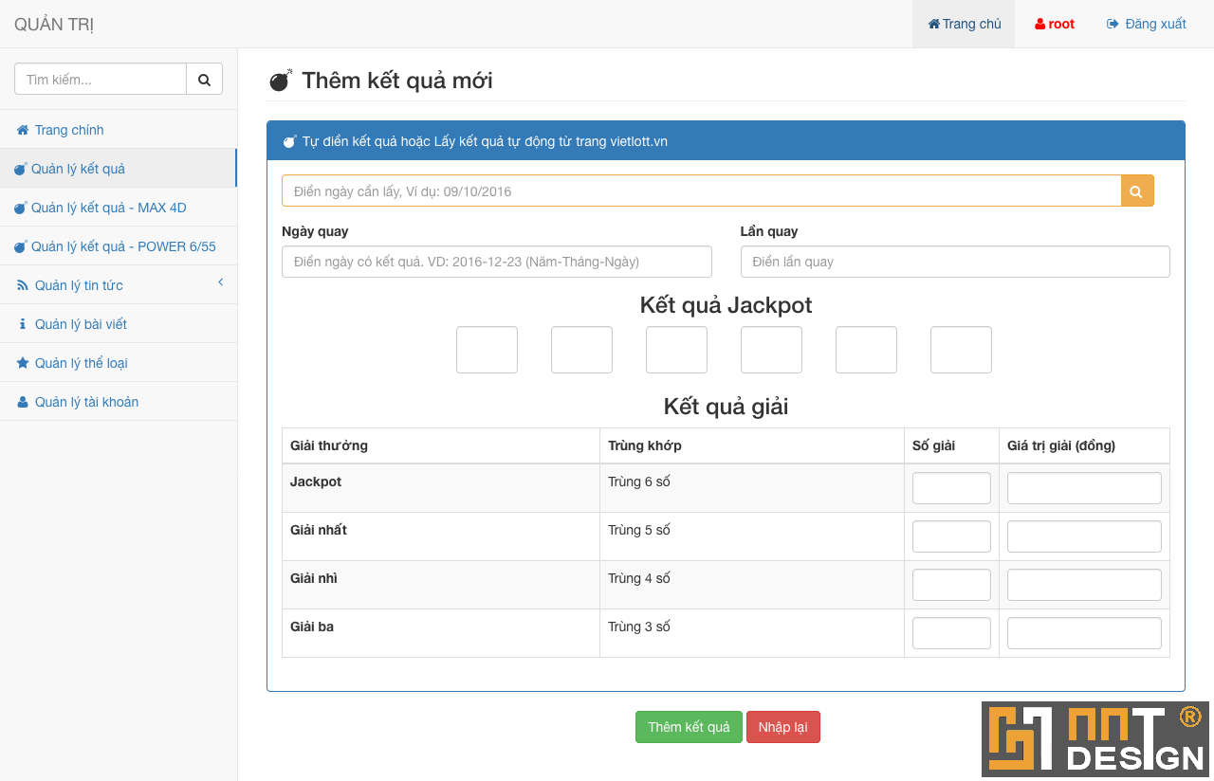Click the second Jackpot number box
Screen dimensions: 1214x781
582,350
